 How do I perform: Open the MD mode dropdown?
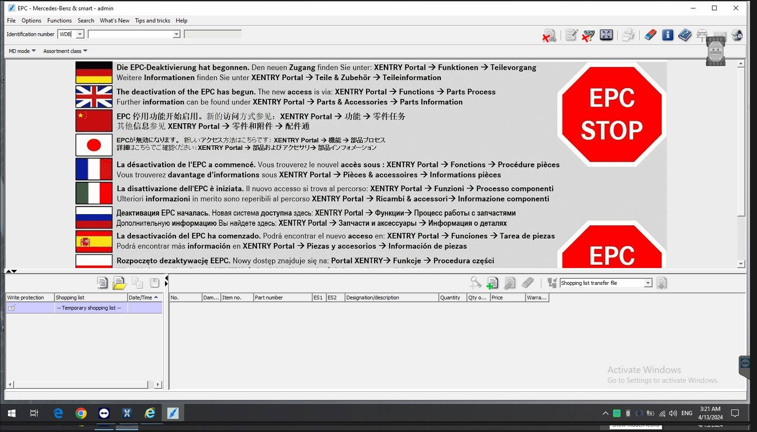[22, 51]
